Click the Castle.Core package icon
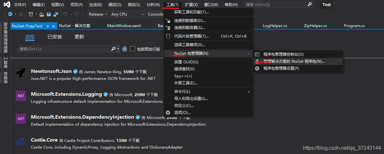Viewport: 384px width, 154px height. [x=21, y=142]
